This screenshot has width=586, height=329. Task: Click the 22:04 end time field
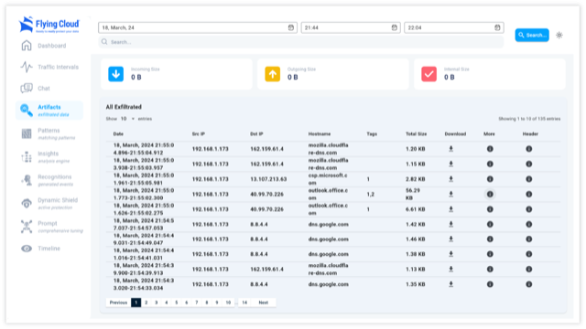click(454, 27)
